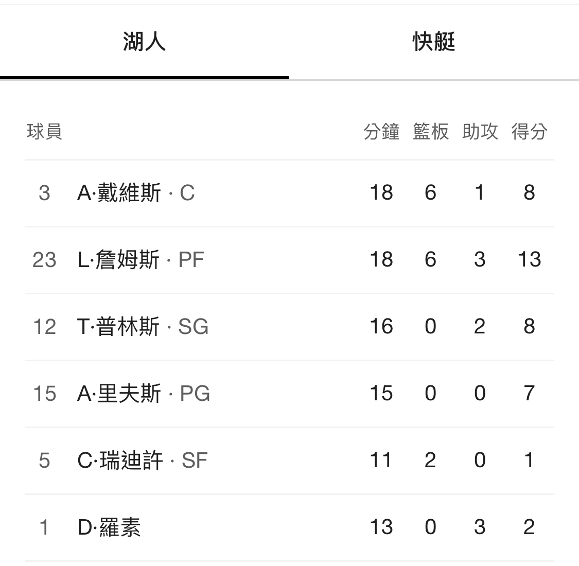
Task: Switch to the 湖人 team tab
Action: pos(144,42)
